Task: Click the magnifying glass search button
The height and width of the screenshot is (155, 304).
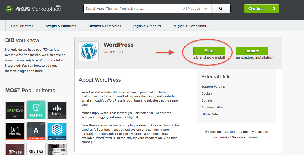Action: (221, 9)
